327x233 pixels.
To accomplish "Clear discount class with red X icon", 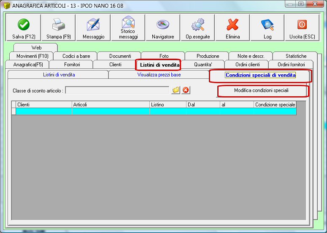I will (186, 90).
